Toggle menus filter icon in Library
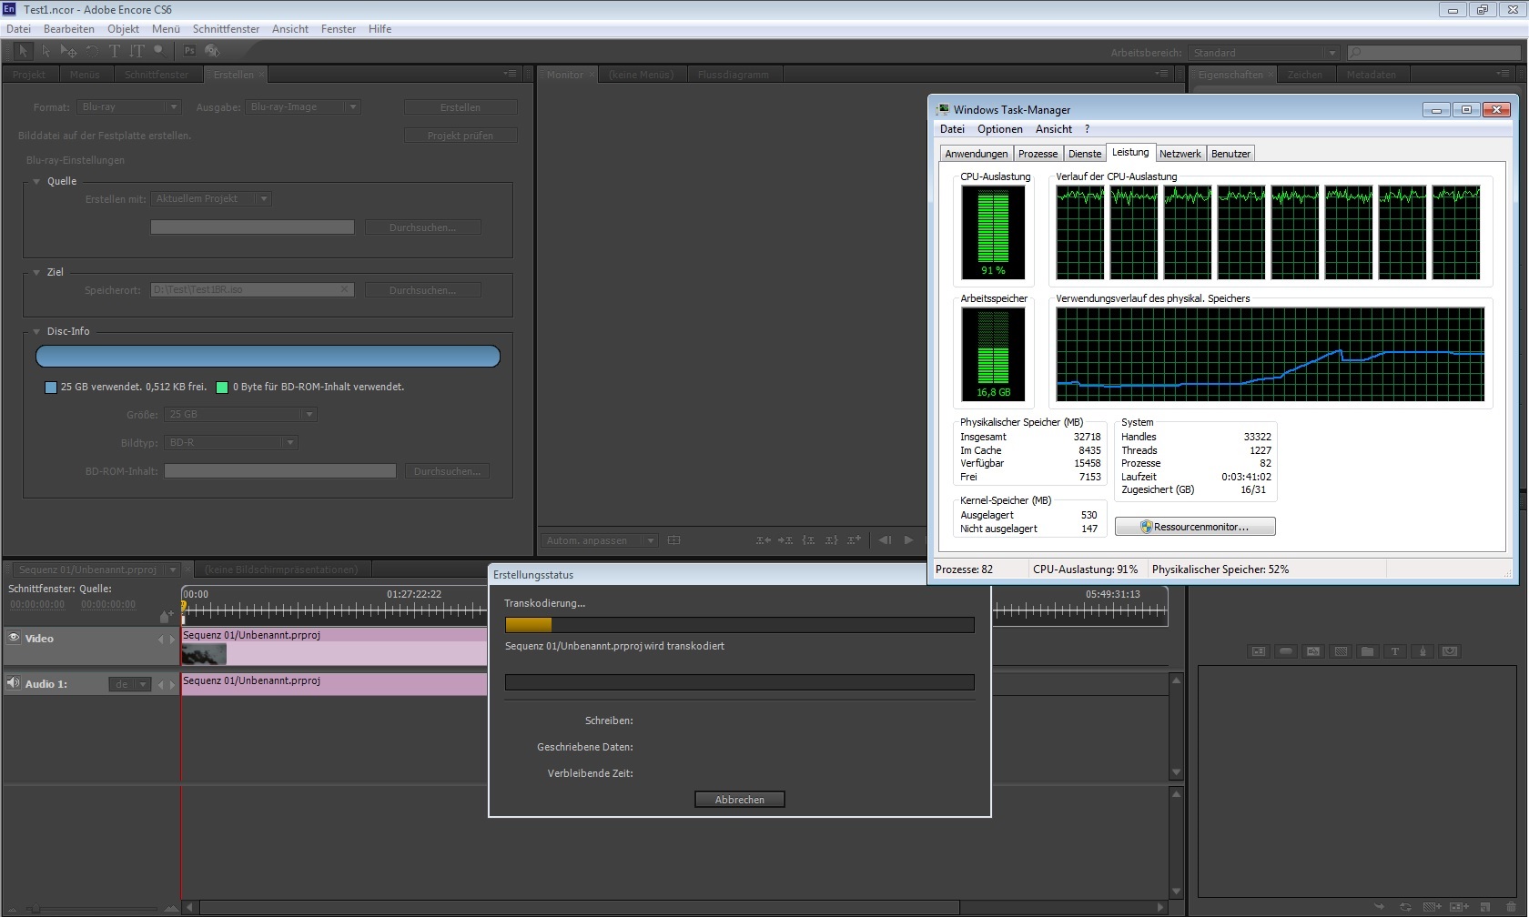This screenshot has height=917, width=1529. (1259, 651)
